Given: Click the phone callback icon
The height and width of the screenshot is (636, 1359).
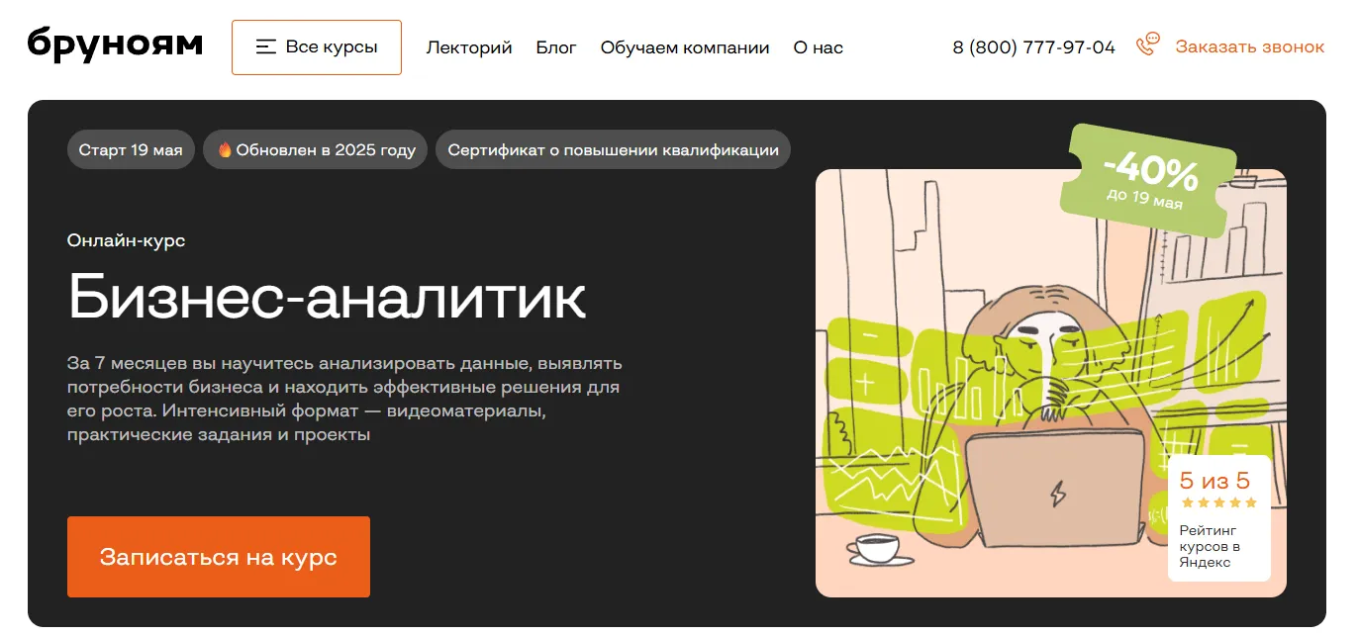Looking at the screenshot, I should pyautogui.click(x=1147, y=45).
